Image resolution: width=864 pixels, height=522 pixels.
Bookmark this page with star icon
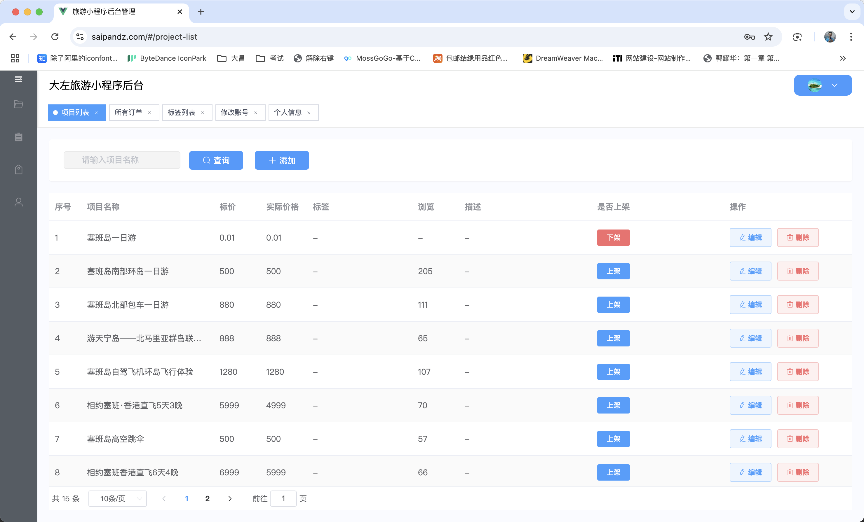(x=768, y=37)
